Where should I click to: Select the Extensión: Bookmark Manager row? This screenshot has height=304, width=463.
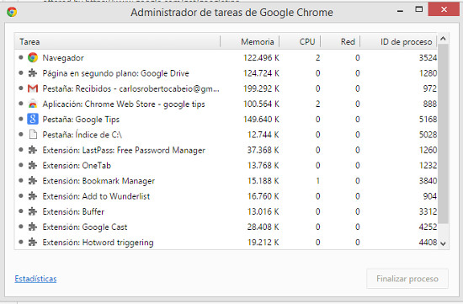click(226, 180)
